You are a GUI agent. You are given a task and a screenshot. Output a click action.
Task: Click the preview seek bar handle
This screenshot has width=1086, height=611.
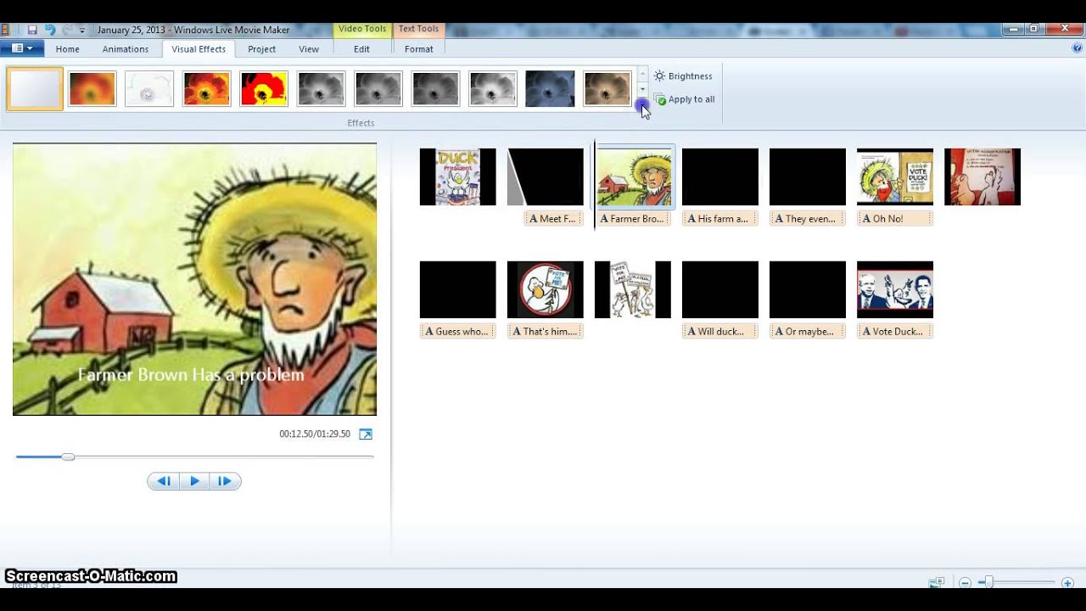[x=68, y=457]
